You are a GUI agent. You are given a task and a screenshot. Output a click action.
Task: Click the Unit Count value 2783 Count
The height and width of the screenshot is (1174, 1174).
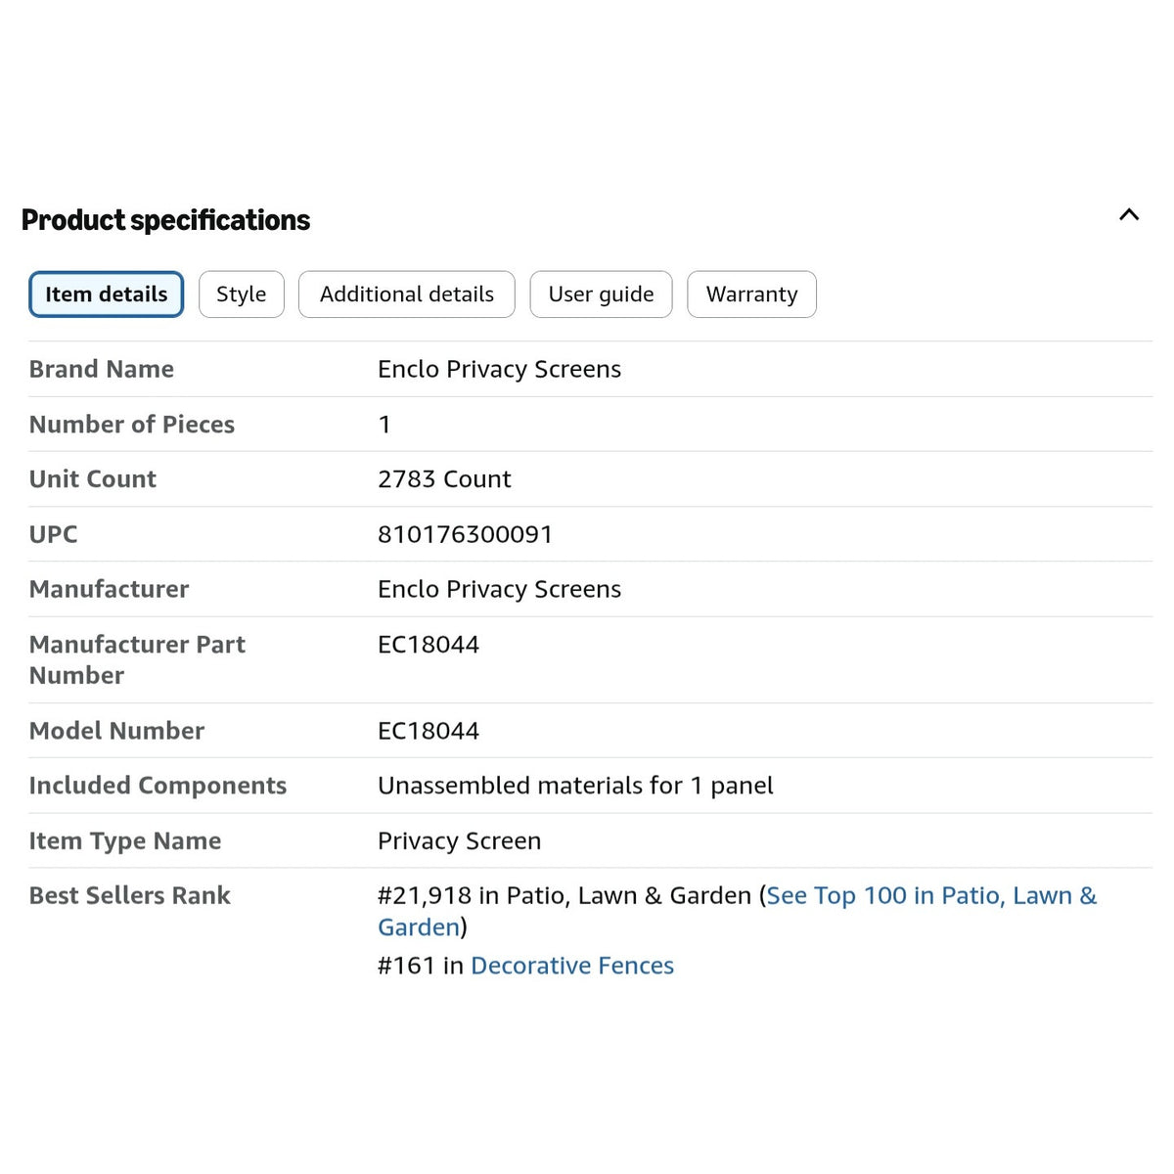(444, 479)
